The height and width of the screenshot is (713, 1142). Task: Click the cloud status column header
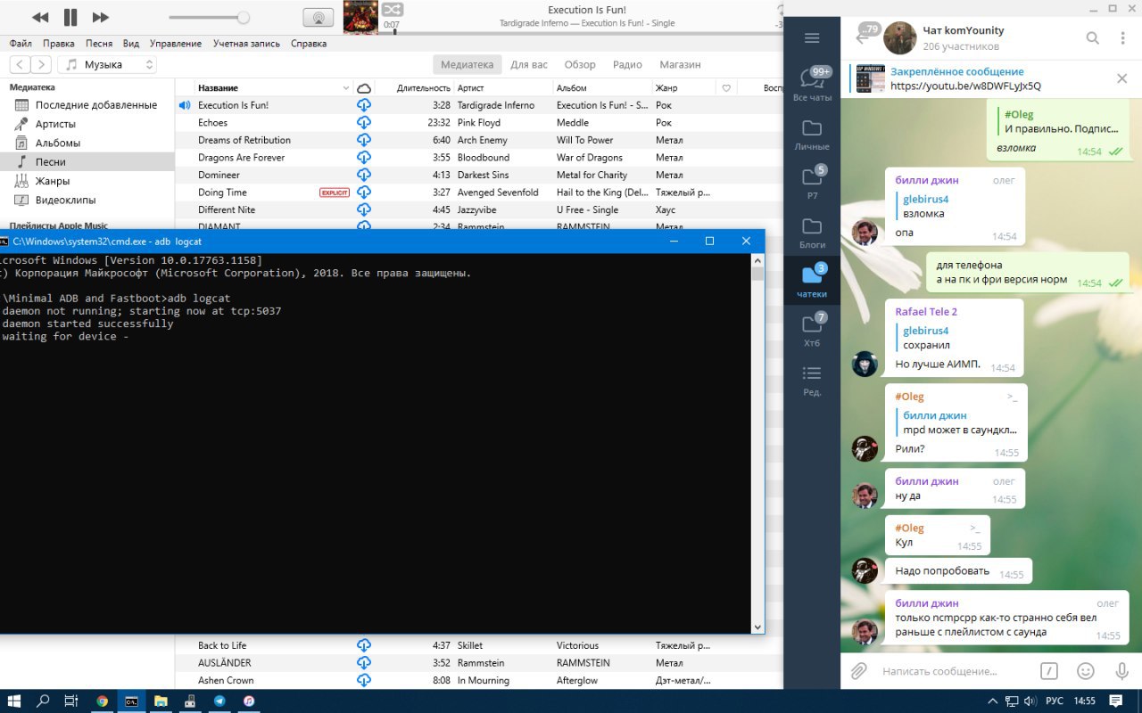364,88
